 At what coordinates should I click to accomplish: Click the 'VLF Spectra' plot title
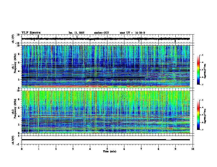coord(31,33)
